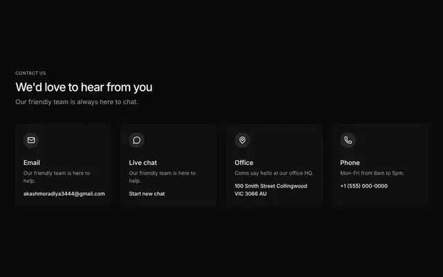
Task: Click the Email card's friendly team description
Action: click(x=57, y=177)
